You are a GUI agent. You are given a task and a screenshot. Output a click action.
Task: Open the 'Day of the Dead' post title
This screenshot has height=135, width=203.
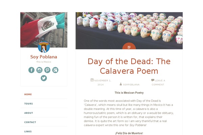129,66
